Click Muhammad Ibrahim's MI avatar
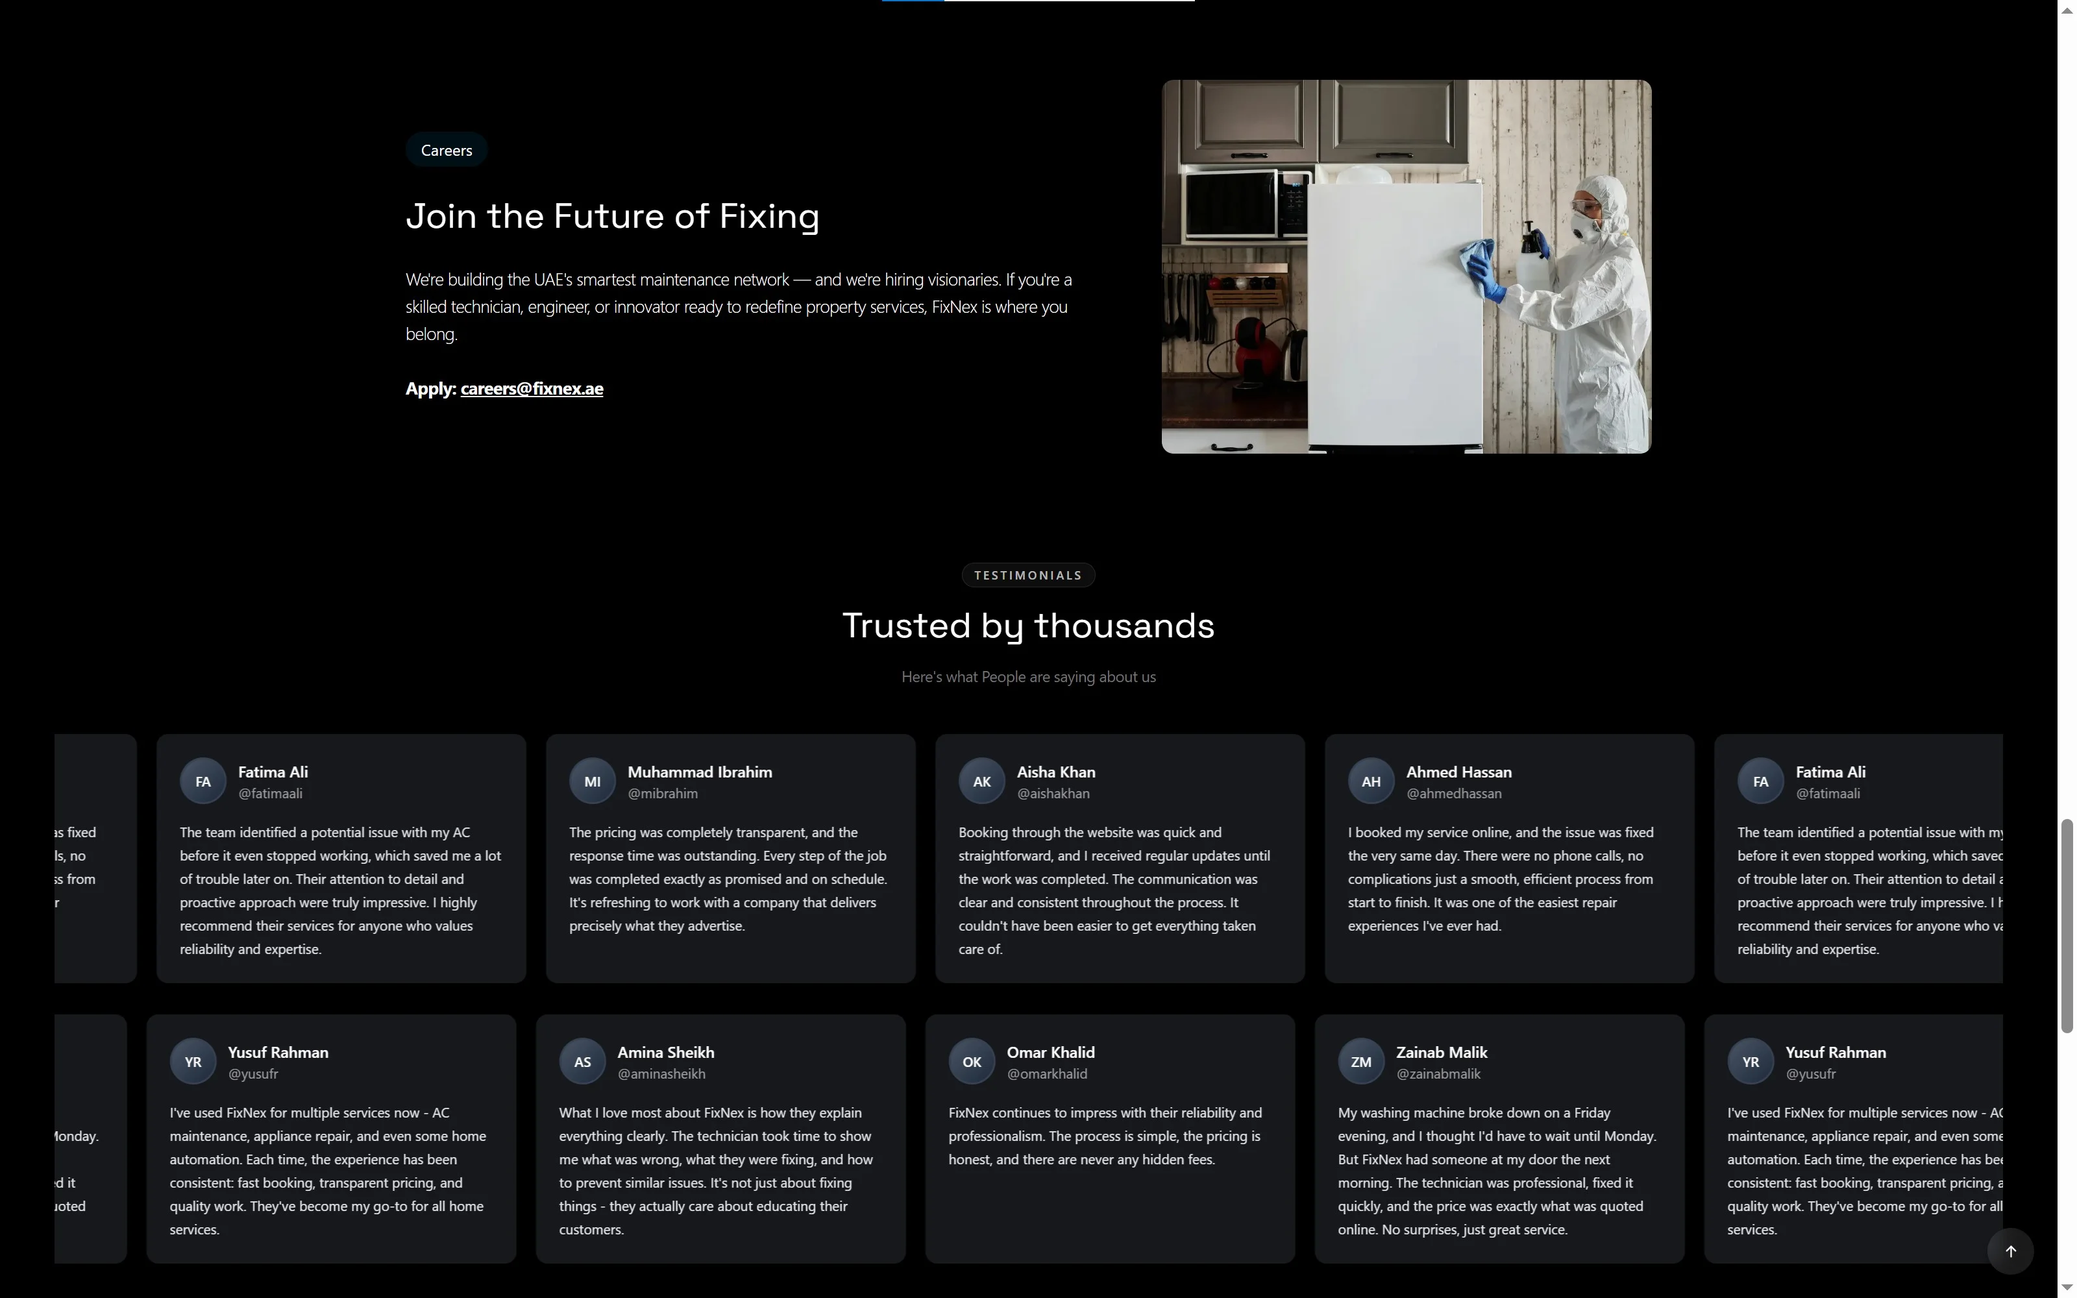The width and height of the screenshot is (2077, 1298). click(592, 781)
